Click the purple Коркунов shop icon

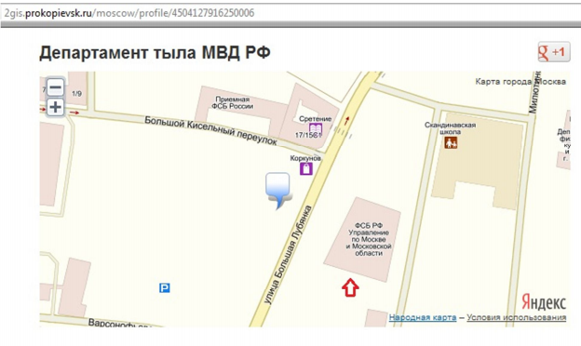tap(306, 168)
